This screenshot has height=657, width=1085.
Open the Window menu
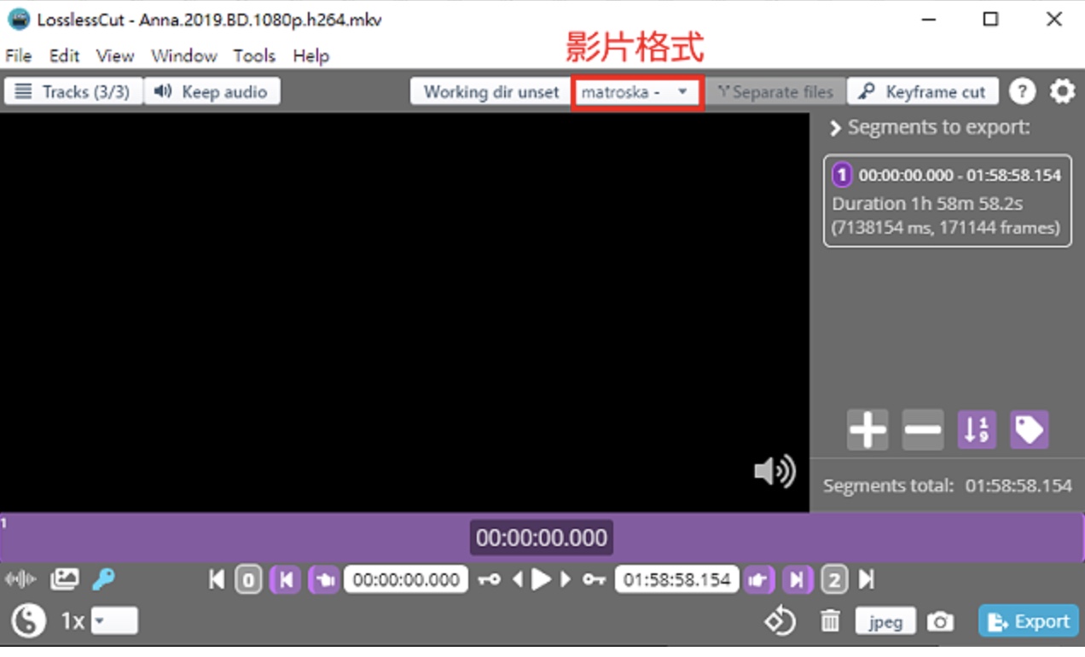[x=184, y=55]
